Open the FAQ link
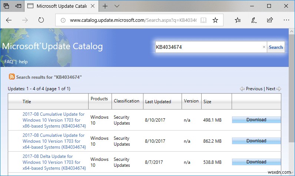 tap(9, 62)
